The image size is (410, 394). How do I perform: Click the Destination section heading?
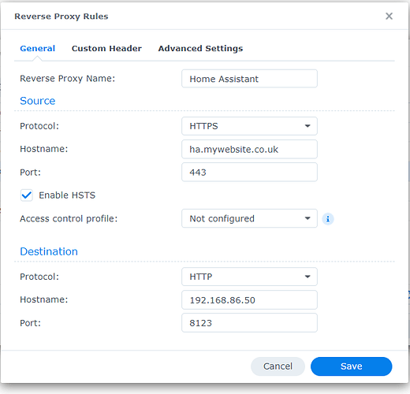pyautogui.click(x=49, y=251)
